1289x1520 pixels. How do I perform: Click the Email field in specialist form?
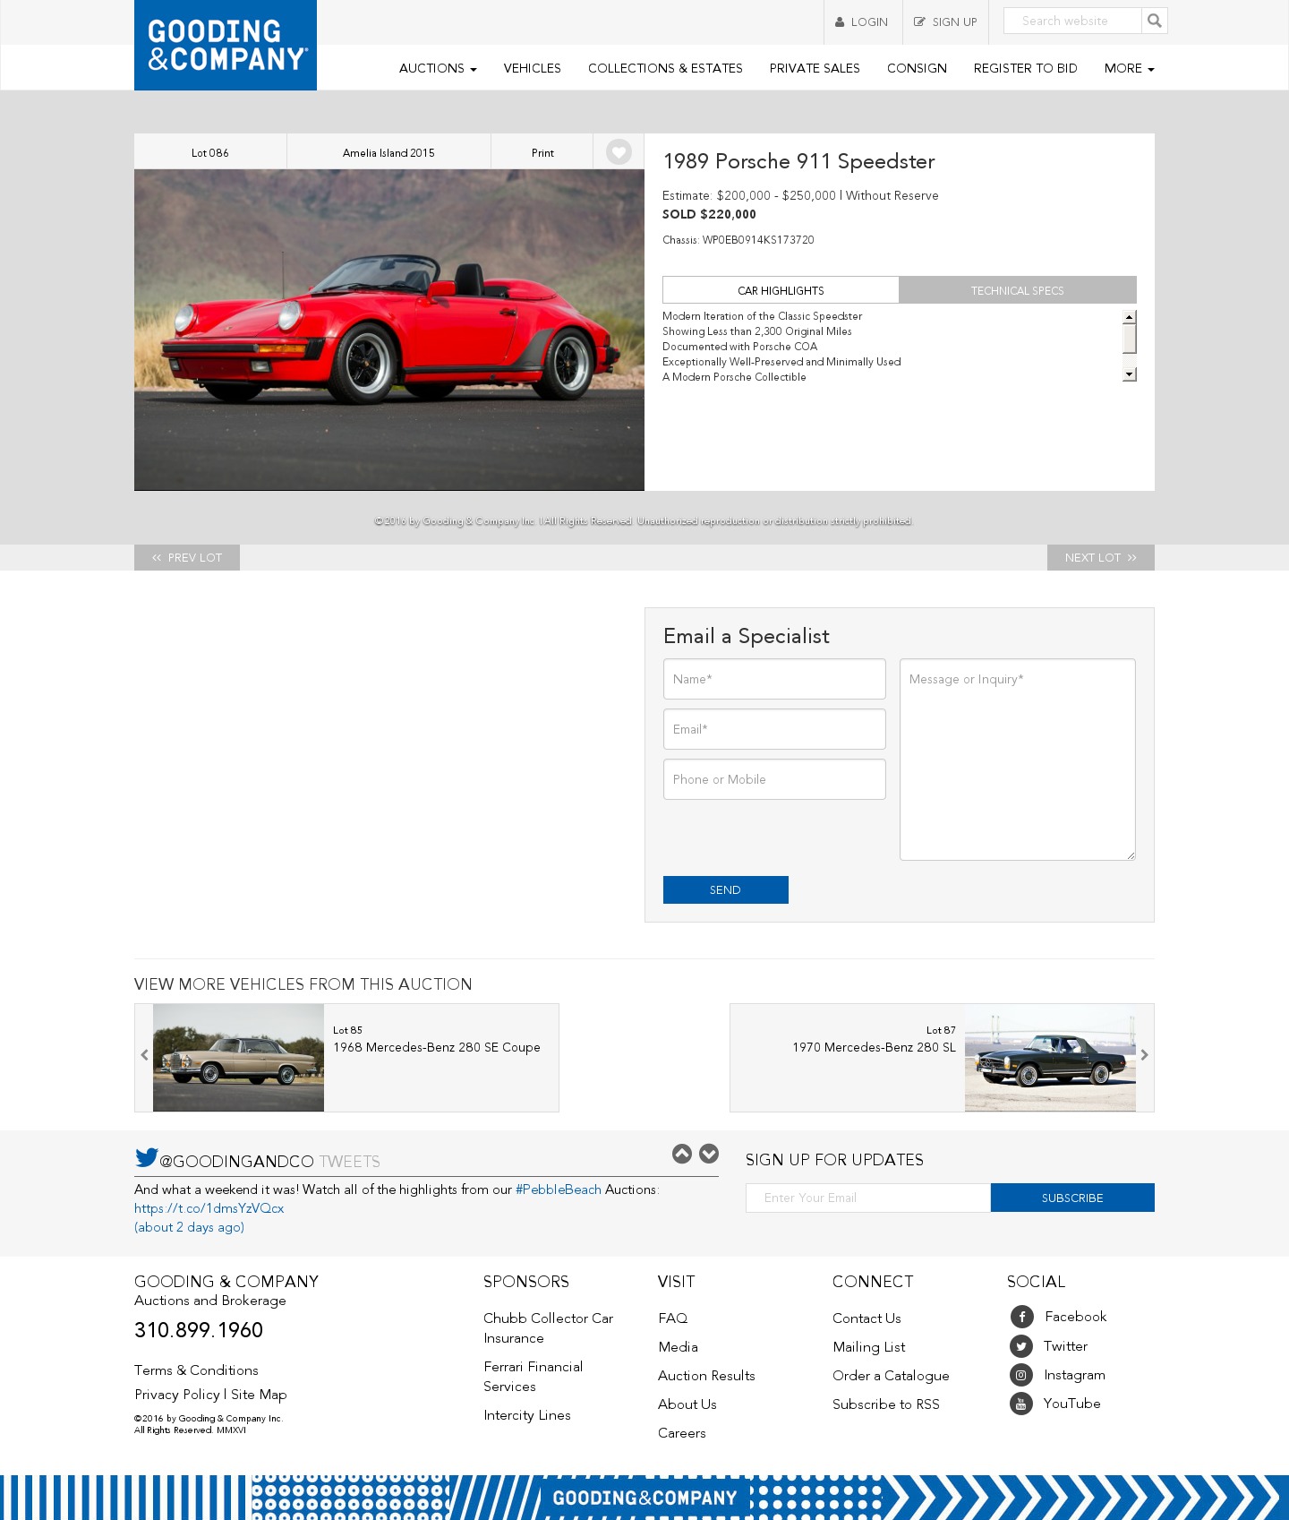(774, 729)
